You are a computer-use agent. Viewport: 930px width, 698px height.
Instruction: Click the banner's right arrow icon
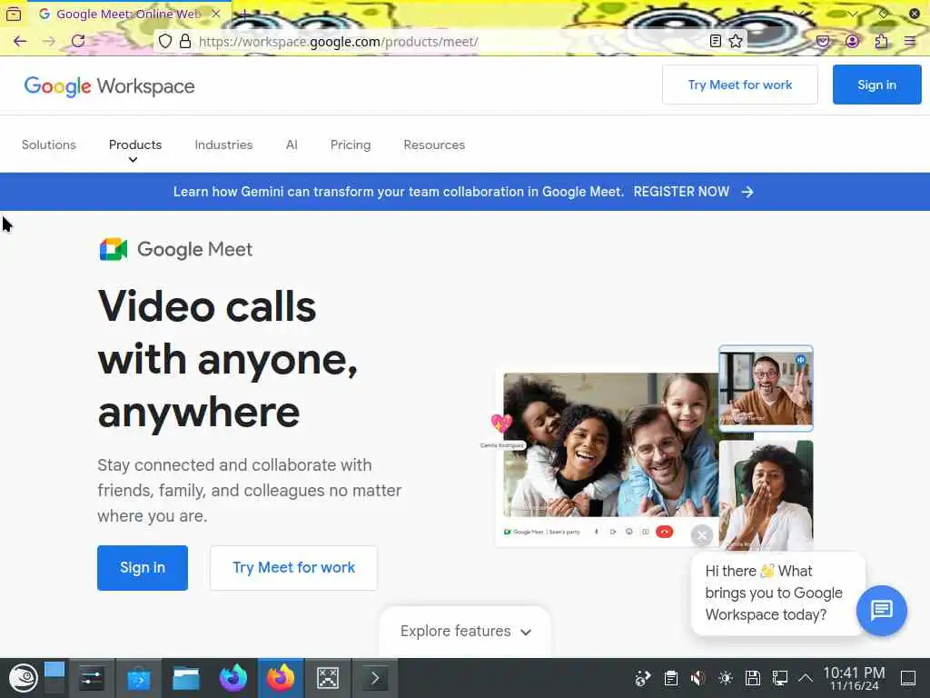[747, 192]
